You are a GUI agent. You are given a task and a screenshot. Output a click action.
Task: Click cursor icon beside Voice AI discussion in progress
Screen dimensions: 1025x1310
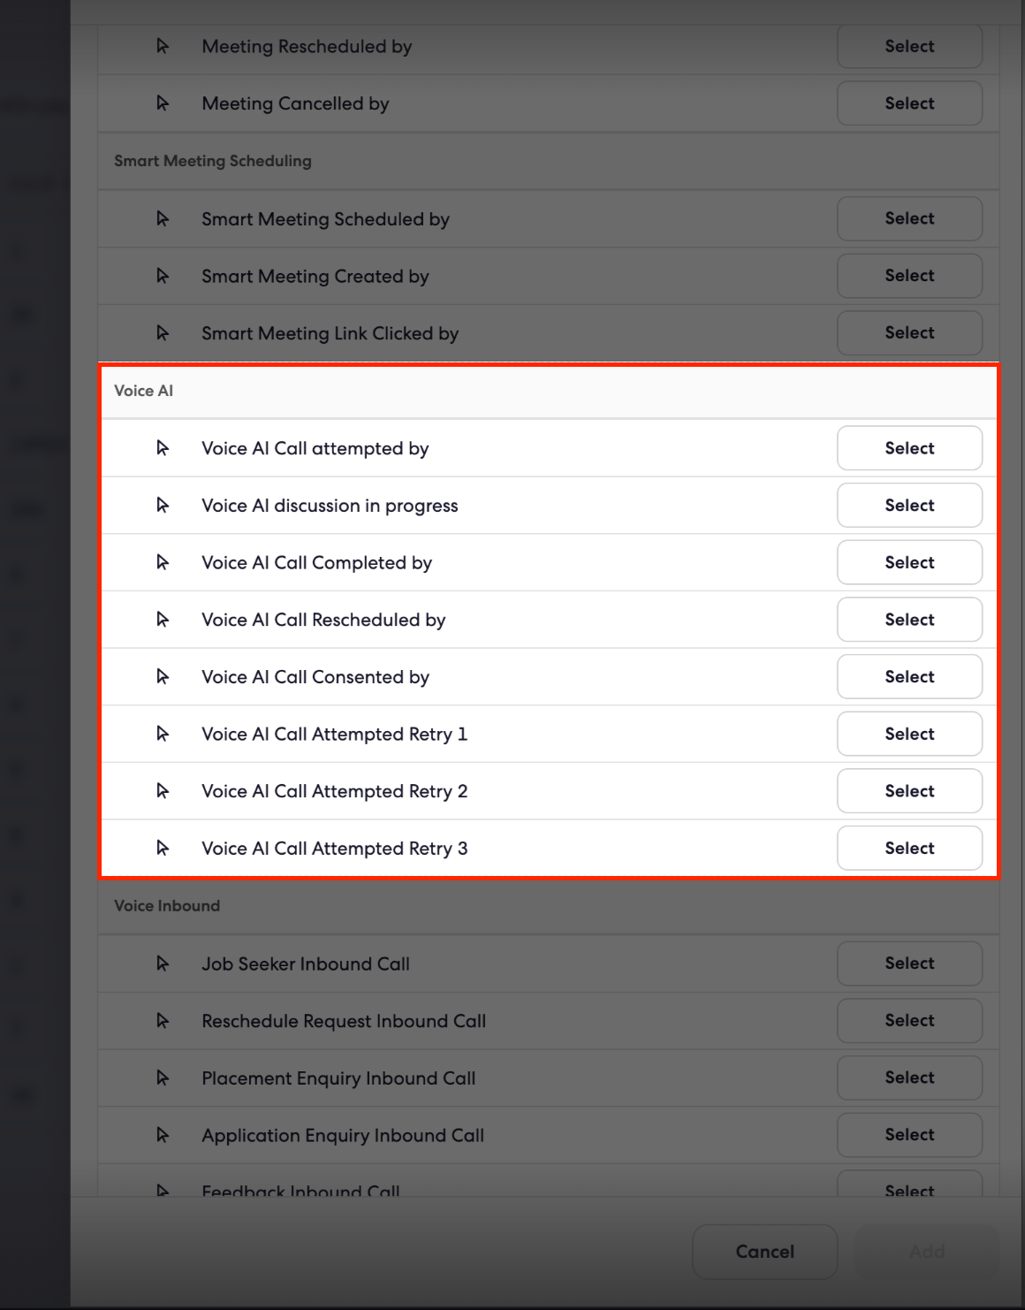pyautogui.click(x=163, y=505)
